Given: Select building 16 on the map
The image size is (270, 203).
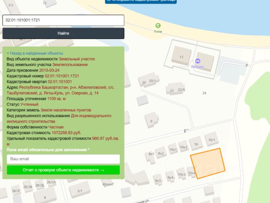Looking at the screenshot, I should coord(196,143).
